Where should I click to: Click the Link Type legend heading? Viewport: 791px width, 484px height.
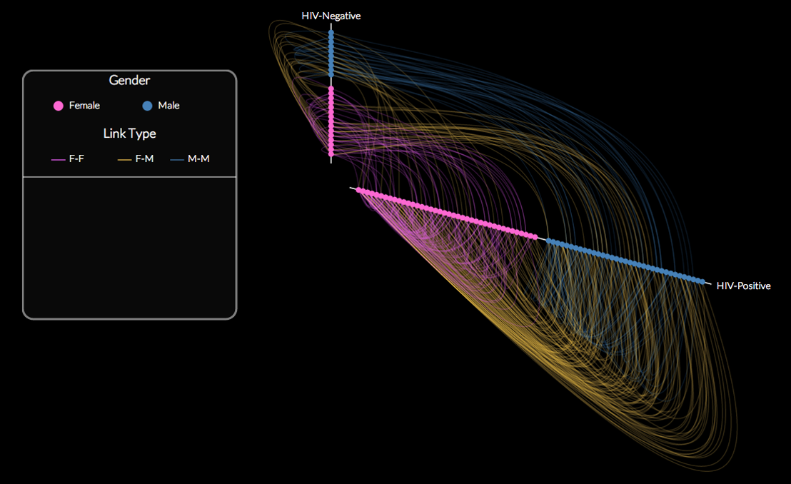click(130, 133)
